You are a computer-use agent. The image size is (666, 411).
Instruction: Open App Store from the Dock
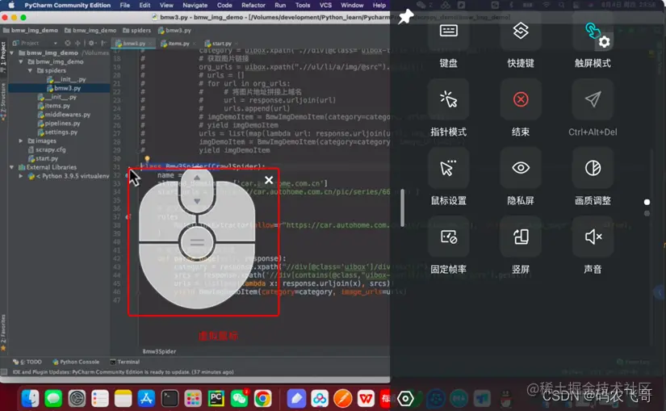[x=146, y=398]
